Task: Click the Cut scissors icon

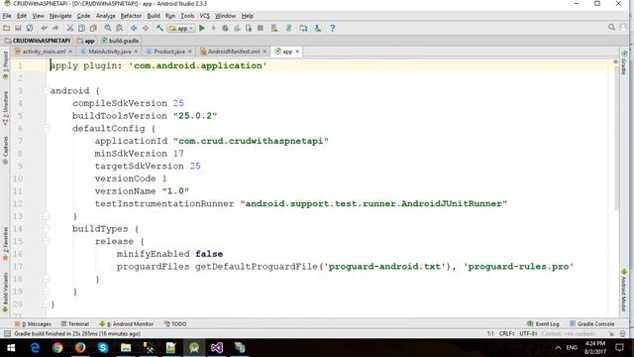Action: pos(70,28)
